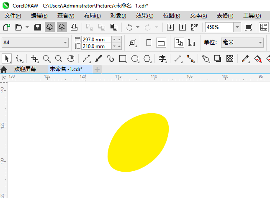Screen dimensions: 270x198
Task: Open the redo history dropdown arrow
Action: 157,27
